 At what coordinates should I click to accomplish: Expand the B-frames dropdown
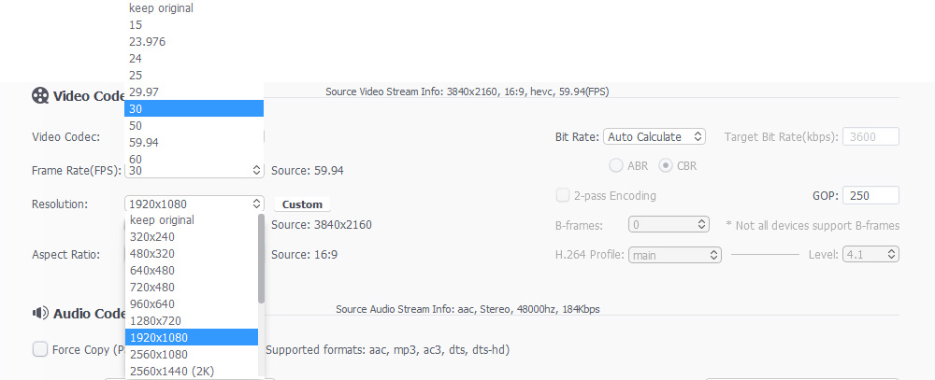669,225
